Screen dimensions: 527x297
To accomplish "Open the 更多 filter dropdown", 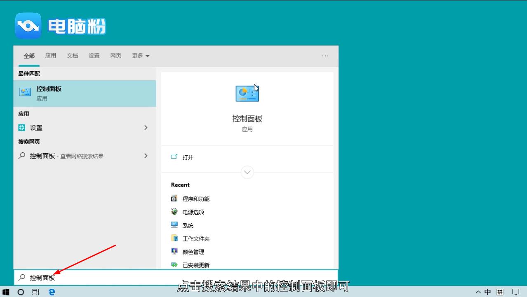I will pyautogui.click(x=141, y=56).
